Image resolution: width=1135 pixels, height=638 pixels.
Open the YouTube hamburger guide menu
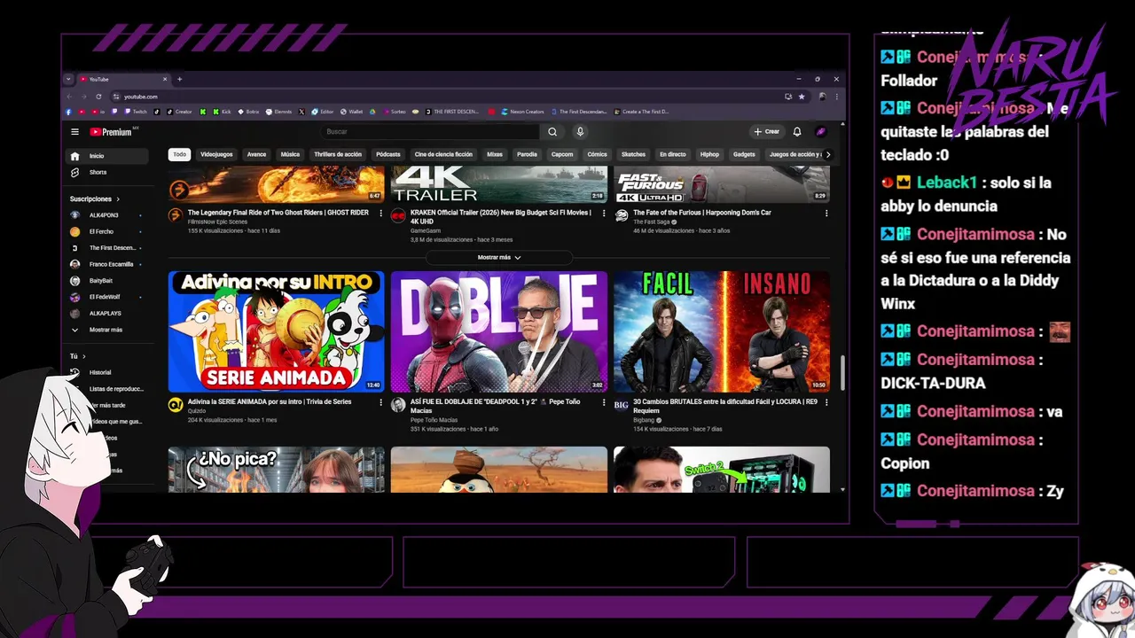75,132
